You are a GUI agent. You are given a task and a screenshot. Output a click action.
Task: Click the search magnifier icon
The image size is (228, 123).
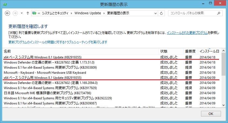pyautogui.click(x=219, y=13)
